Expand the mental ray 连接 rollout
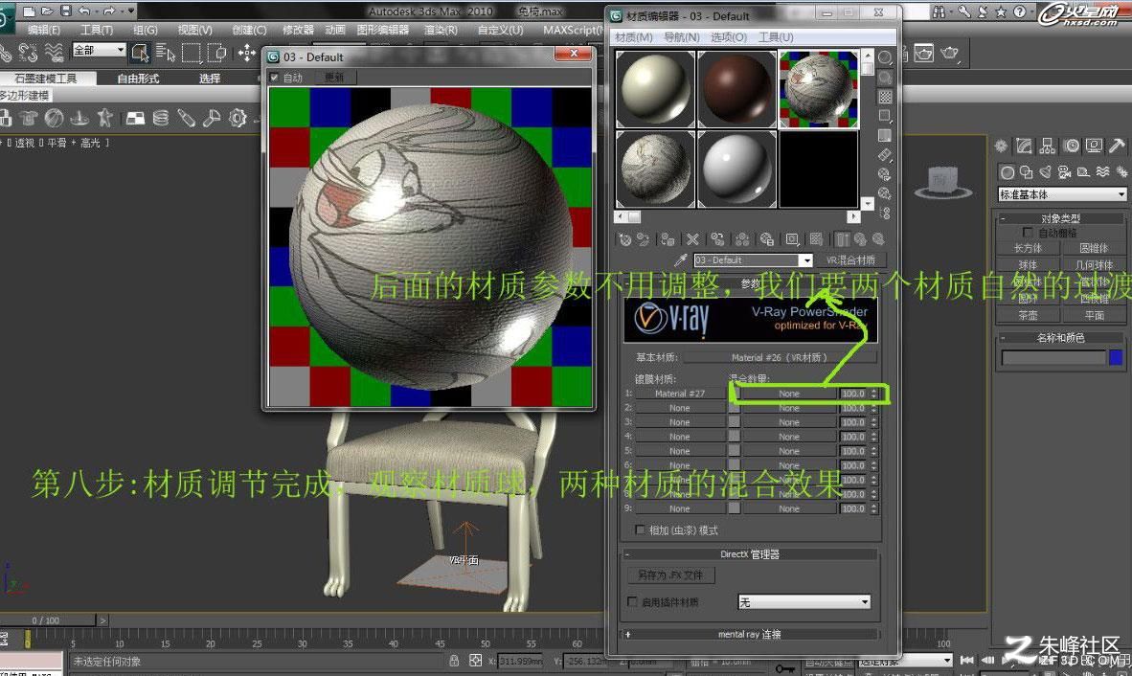This screenshot has height=676, width=1132. coord(749,634)
